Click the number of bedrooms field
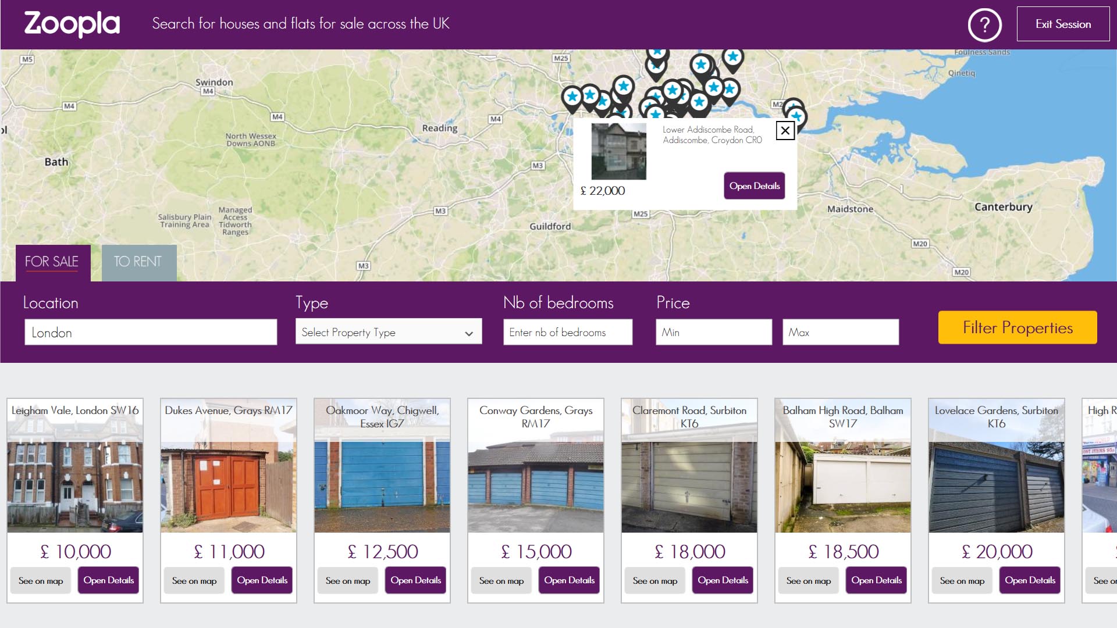The width and height of the screenshot is (1117, 628). pos(568,332)
